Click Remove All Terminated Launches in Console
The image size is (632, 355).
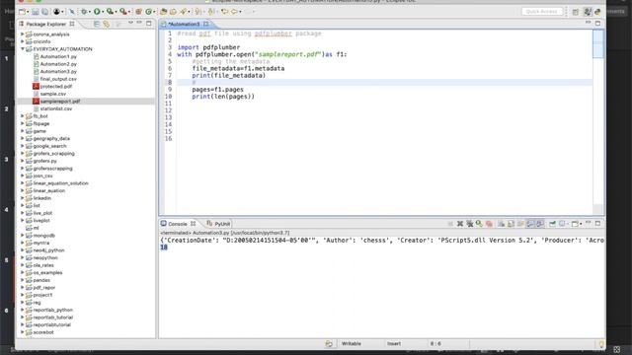(470, 224)
